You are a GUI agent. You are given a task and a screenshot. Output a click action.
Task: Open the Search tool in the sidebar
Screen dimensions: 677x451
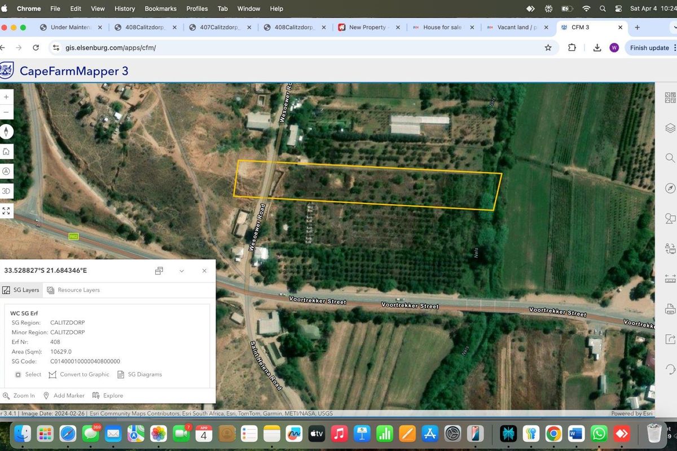[670, 158]
